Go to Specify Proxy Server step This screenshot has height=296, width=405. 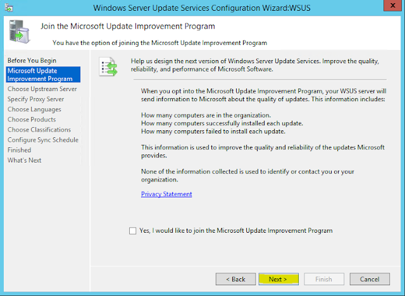35,99
